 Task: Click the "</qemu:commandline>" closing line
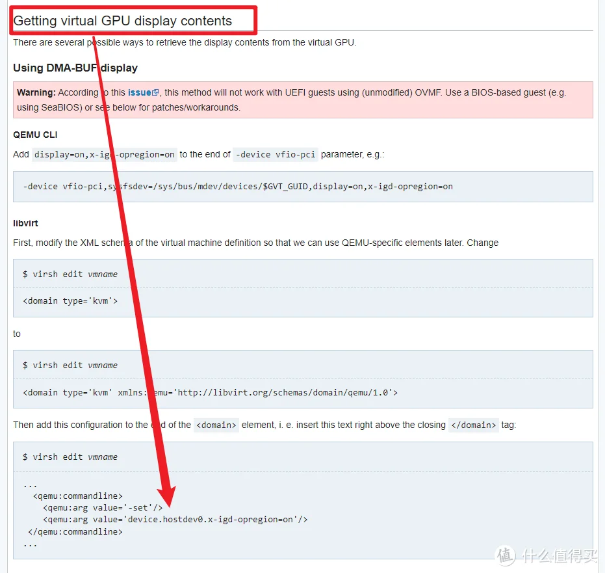tap(75, 531)
